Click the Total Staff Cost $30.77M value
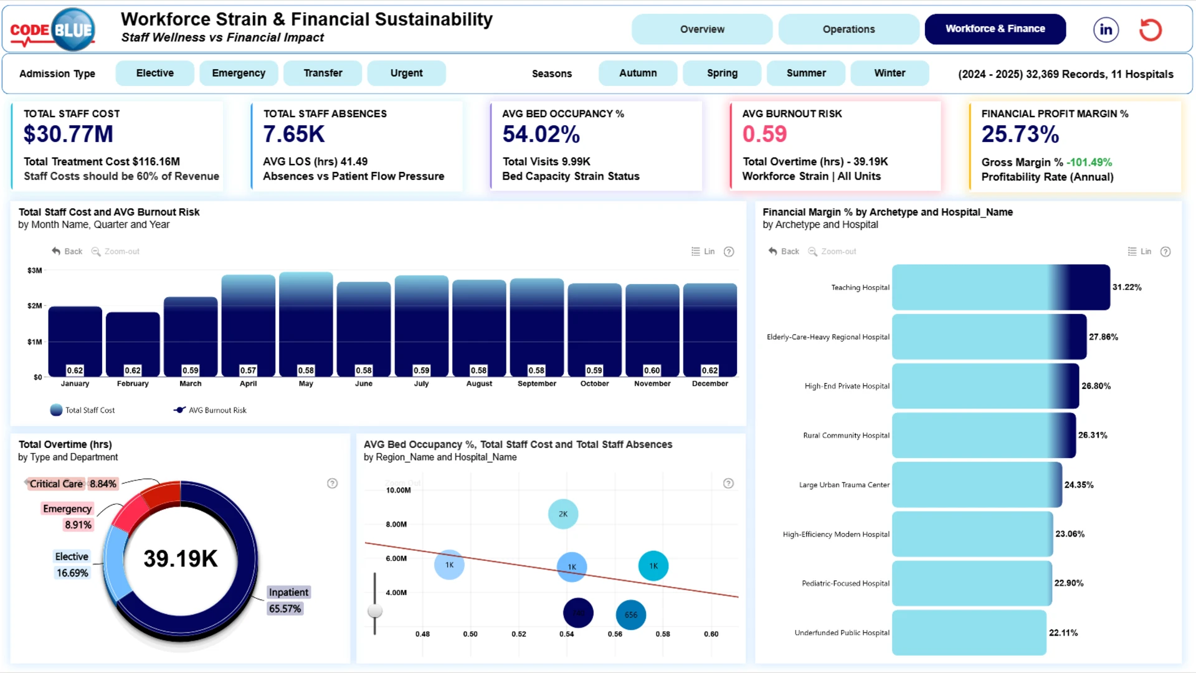The height and width of the screenshot is (673, 1196). coord(69,134)
